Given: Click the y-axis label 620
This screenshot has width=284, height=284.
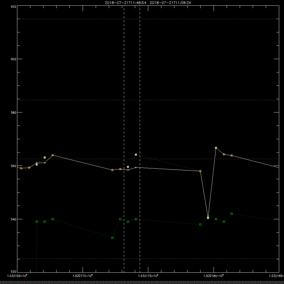Looking at the screenshot, I should coord(14,7).
